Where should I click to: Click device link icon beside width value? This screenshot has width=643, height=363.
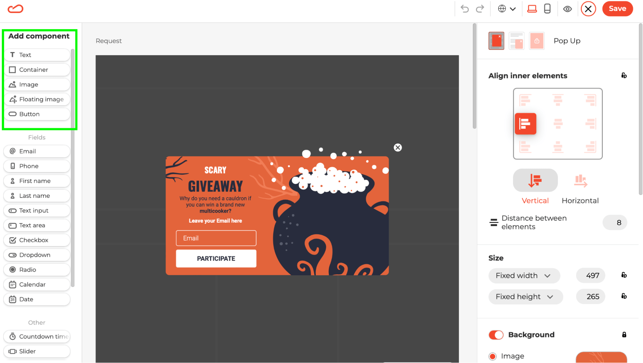click(x=624, y=275)
